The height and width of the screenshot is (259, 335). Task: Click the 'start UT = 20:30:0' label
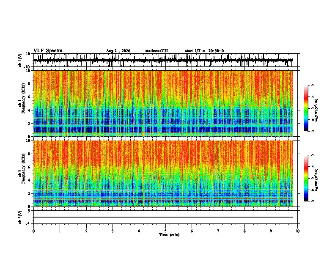click(x=204, y=51)
